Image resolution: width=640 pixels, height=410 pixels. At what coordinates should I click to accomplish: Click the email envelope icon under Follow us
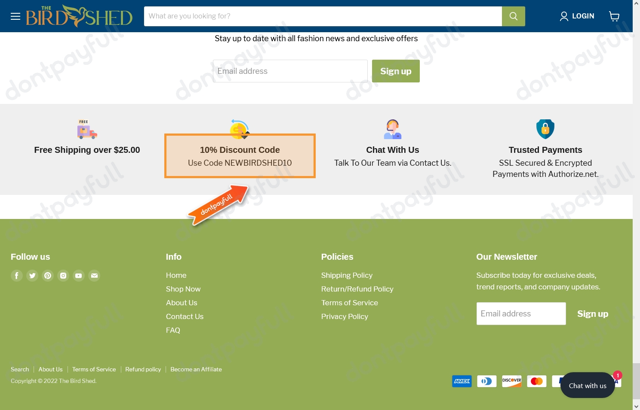[x=94, y=275]
